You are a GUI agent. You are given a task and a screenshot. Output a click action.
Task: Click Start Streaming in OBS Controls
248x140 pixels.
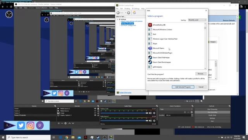212,109
